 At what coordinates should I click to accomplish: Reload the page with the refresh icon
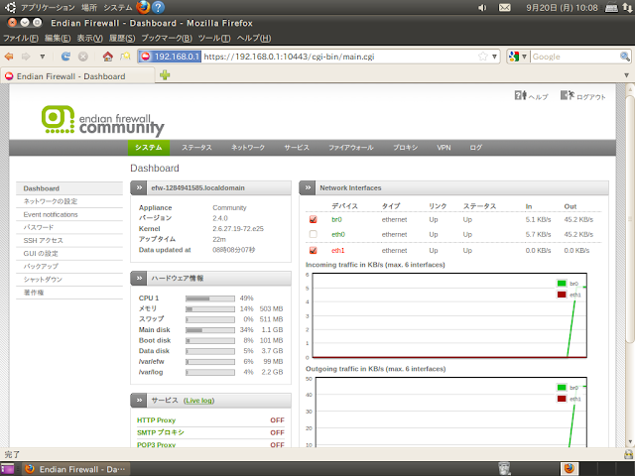coord(65,57)
